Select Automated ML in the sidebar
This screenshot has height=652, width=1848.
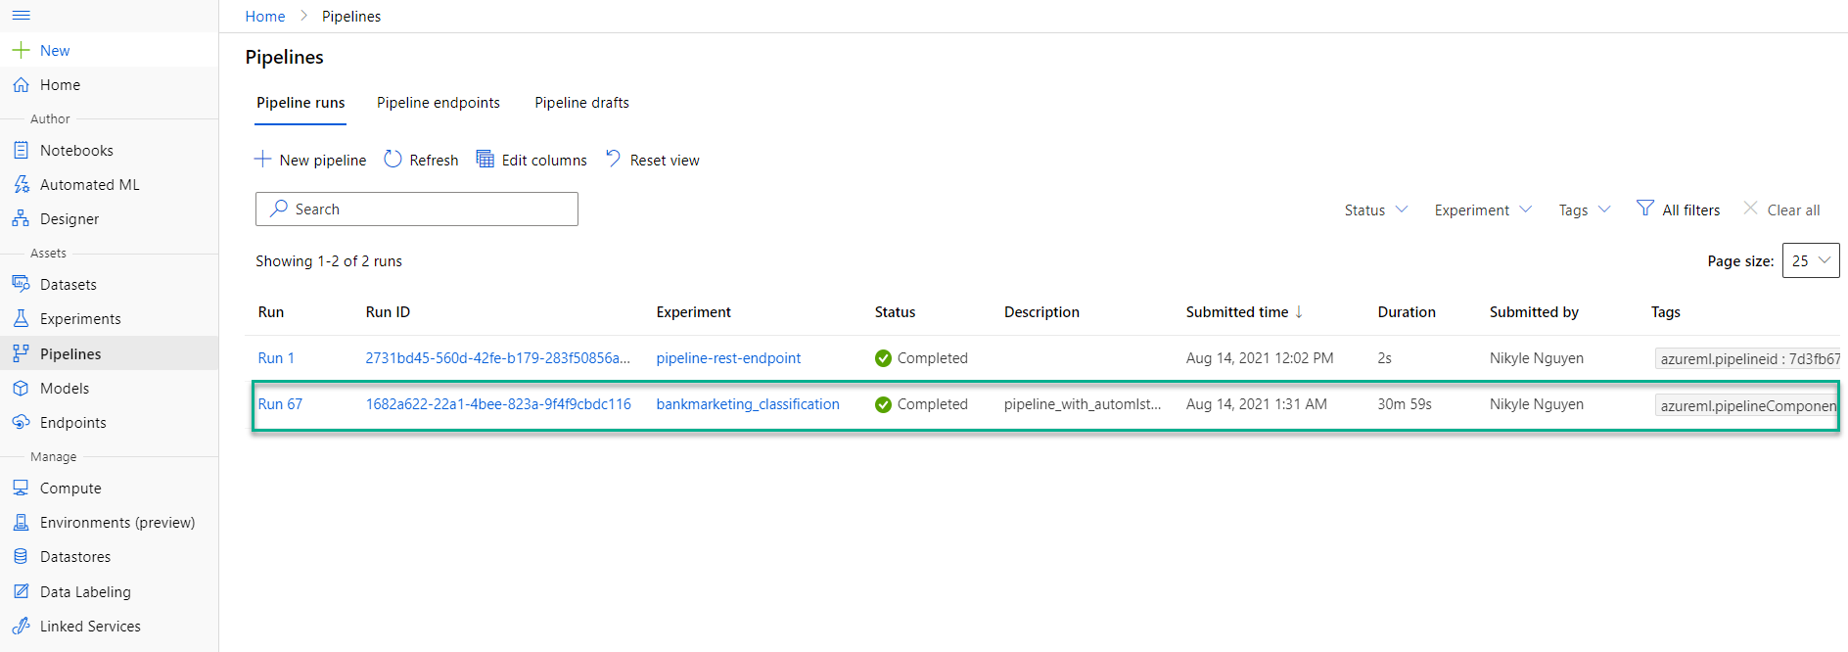coord(90,184)
